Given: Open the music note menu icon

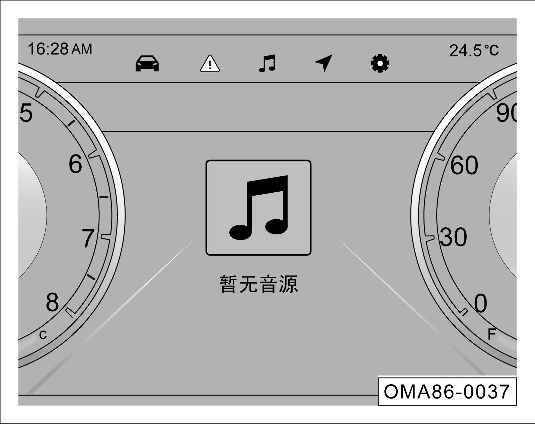Looking at the screenshot, I should click(267, 64).
